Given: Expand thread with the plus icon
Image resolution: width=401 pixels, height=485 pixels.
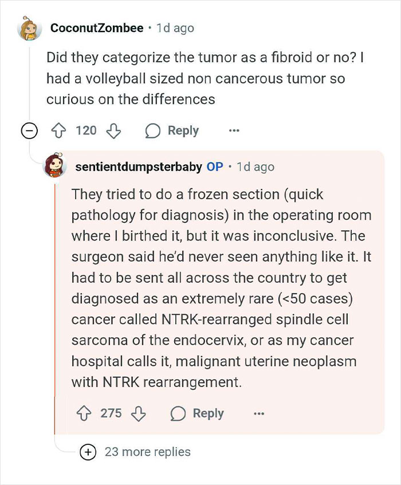Looking at the screenshot, I should click(88, 452).
